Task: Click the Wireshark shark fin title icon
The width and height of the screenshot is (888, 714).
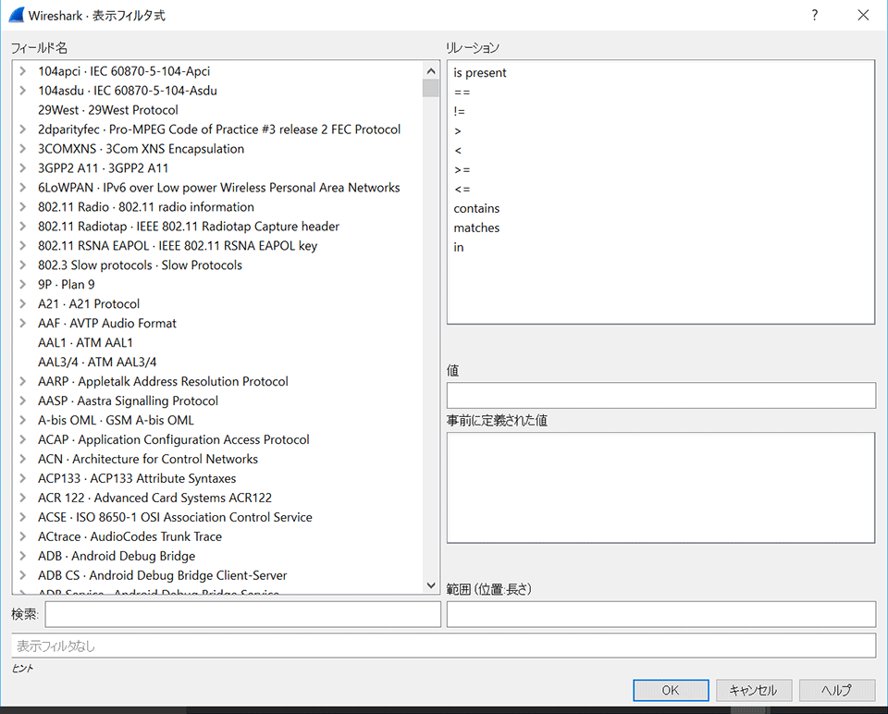Action: pos(17,15)
